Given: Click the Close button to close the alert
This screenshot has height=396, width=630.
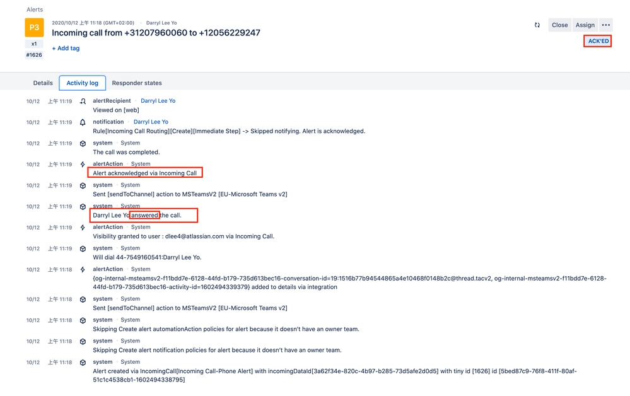Looking at the screenshot, I should coord(559,25).
